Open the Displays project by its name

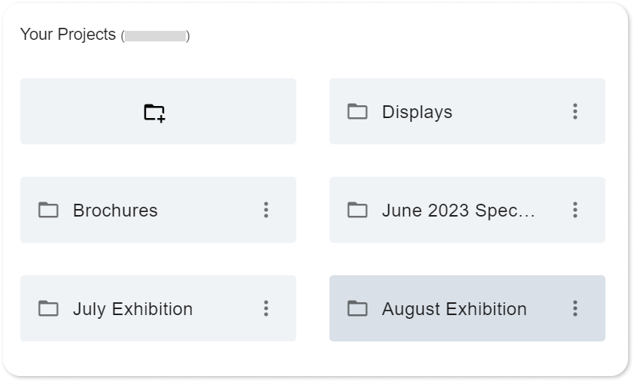tap(417, 112)
